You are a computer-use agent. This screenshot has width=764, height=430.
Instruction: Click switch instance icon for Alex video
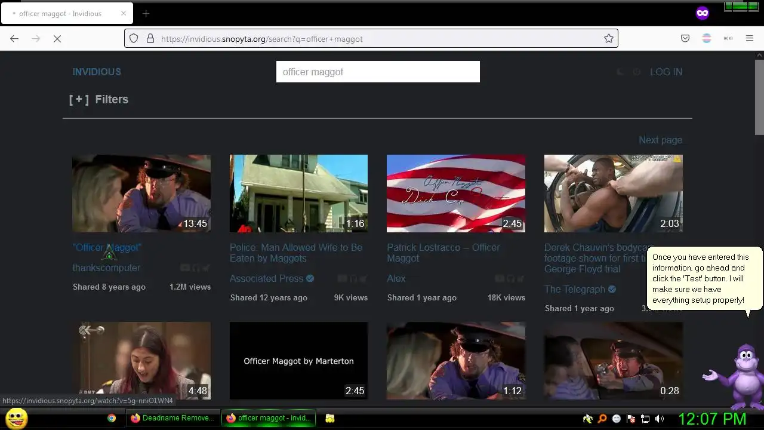point(521,279)
